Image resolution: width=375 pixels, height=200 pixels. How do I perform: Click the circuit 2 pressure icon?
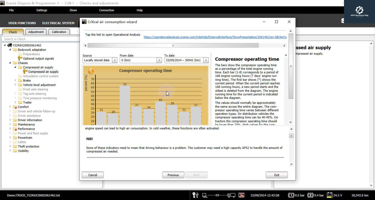coord(310,195)
